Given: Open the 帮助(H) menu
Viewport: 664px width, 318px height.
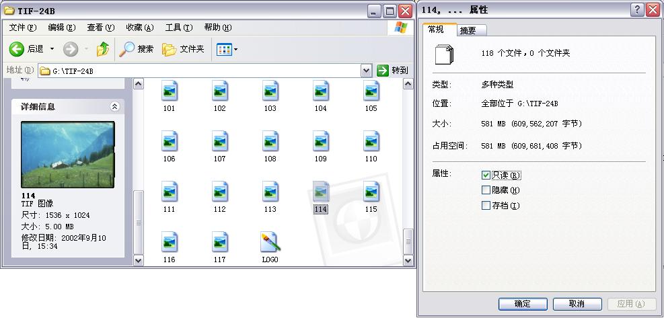Looking at the screenshot, I should click(x=218, y=28).
